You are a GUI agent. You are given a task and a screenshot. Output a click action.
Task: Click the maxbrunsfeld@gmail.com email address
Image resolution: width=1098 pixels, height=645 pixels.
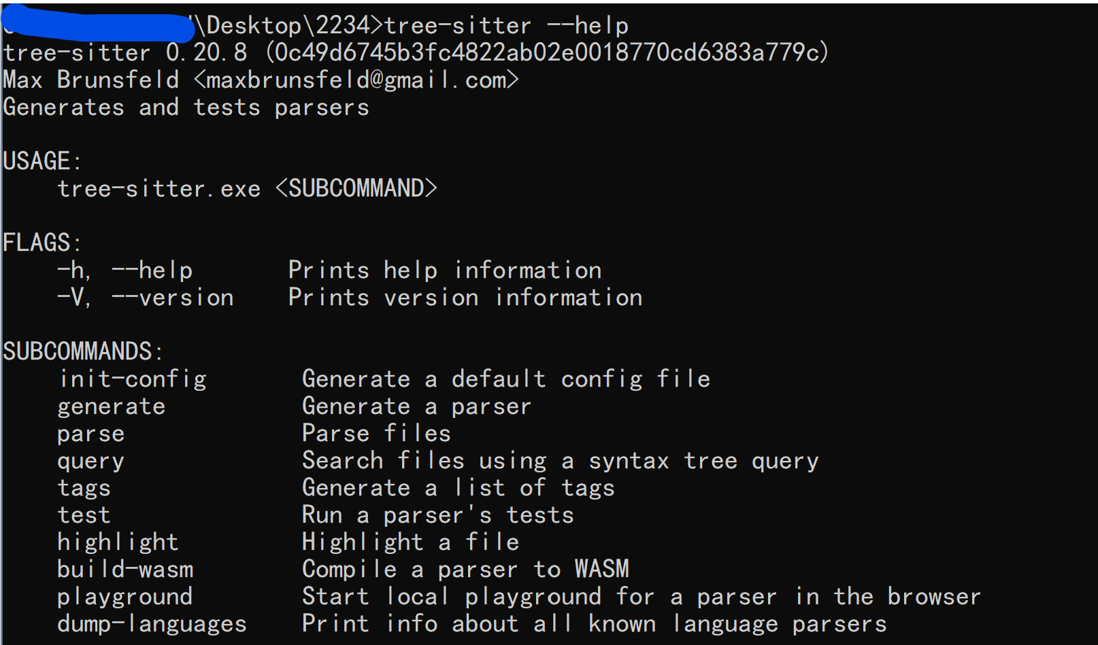coord(356,80)
